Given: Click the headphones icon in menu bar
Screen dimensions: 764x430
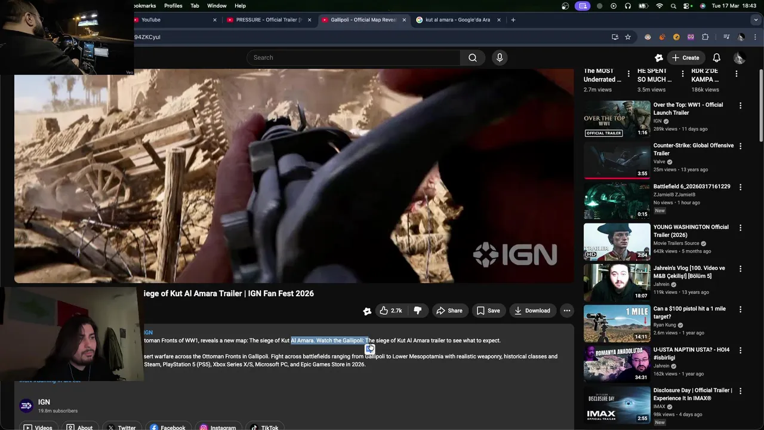Looking at the screenshot, I should [x=628, y=6].
